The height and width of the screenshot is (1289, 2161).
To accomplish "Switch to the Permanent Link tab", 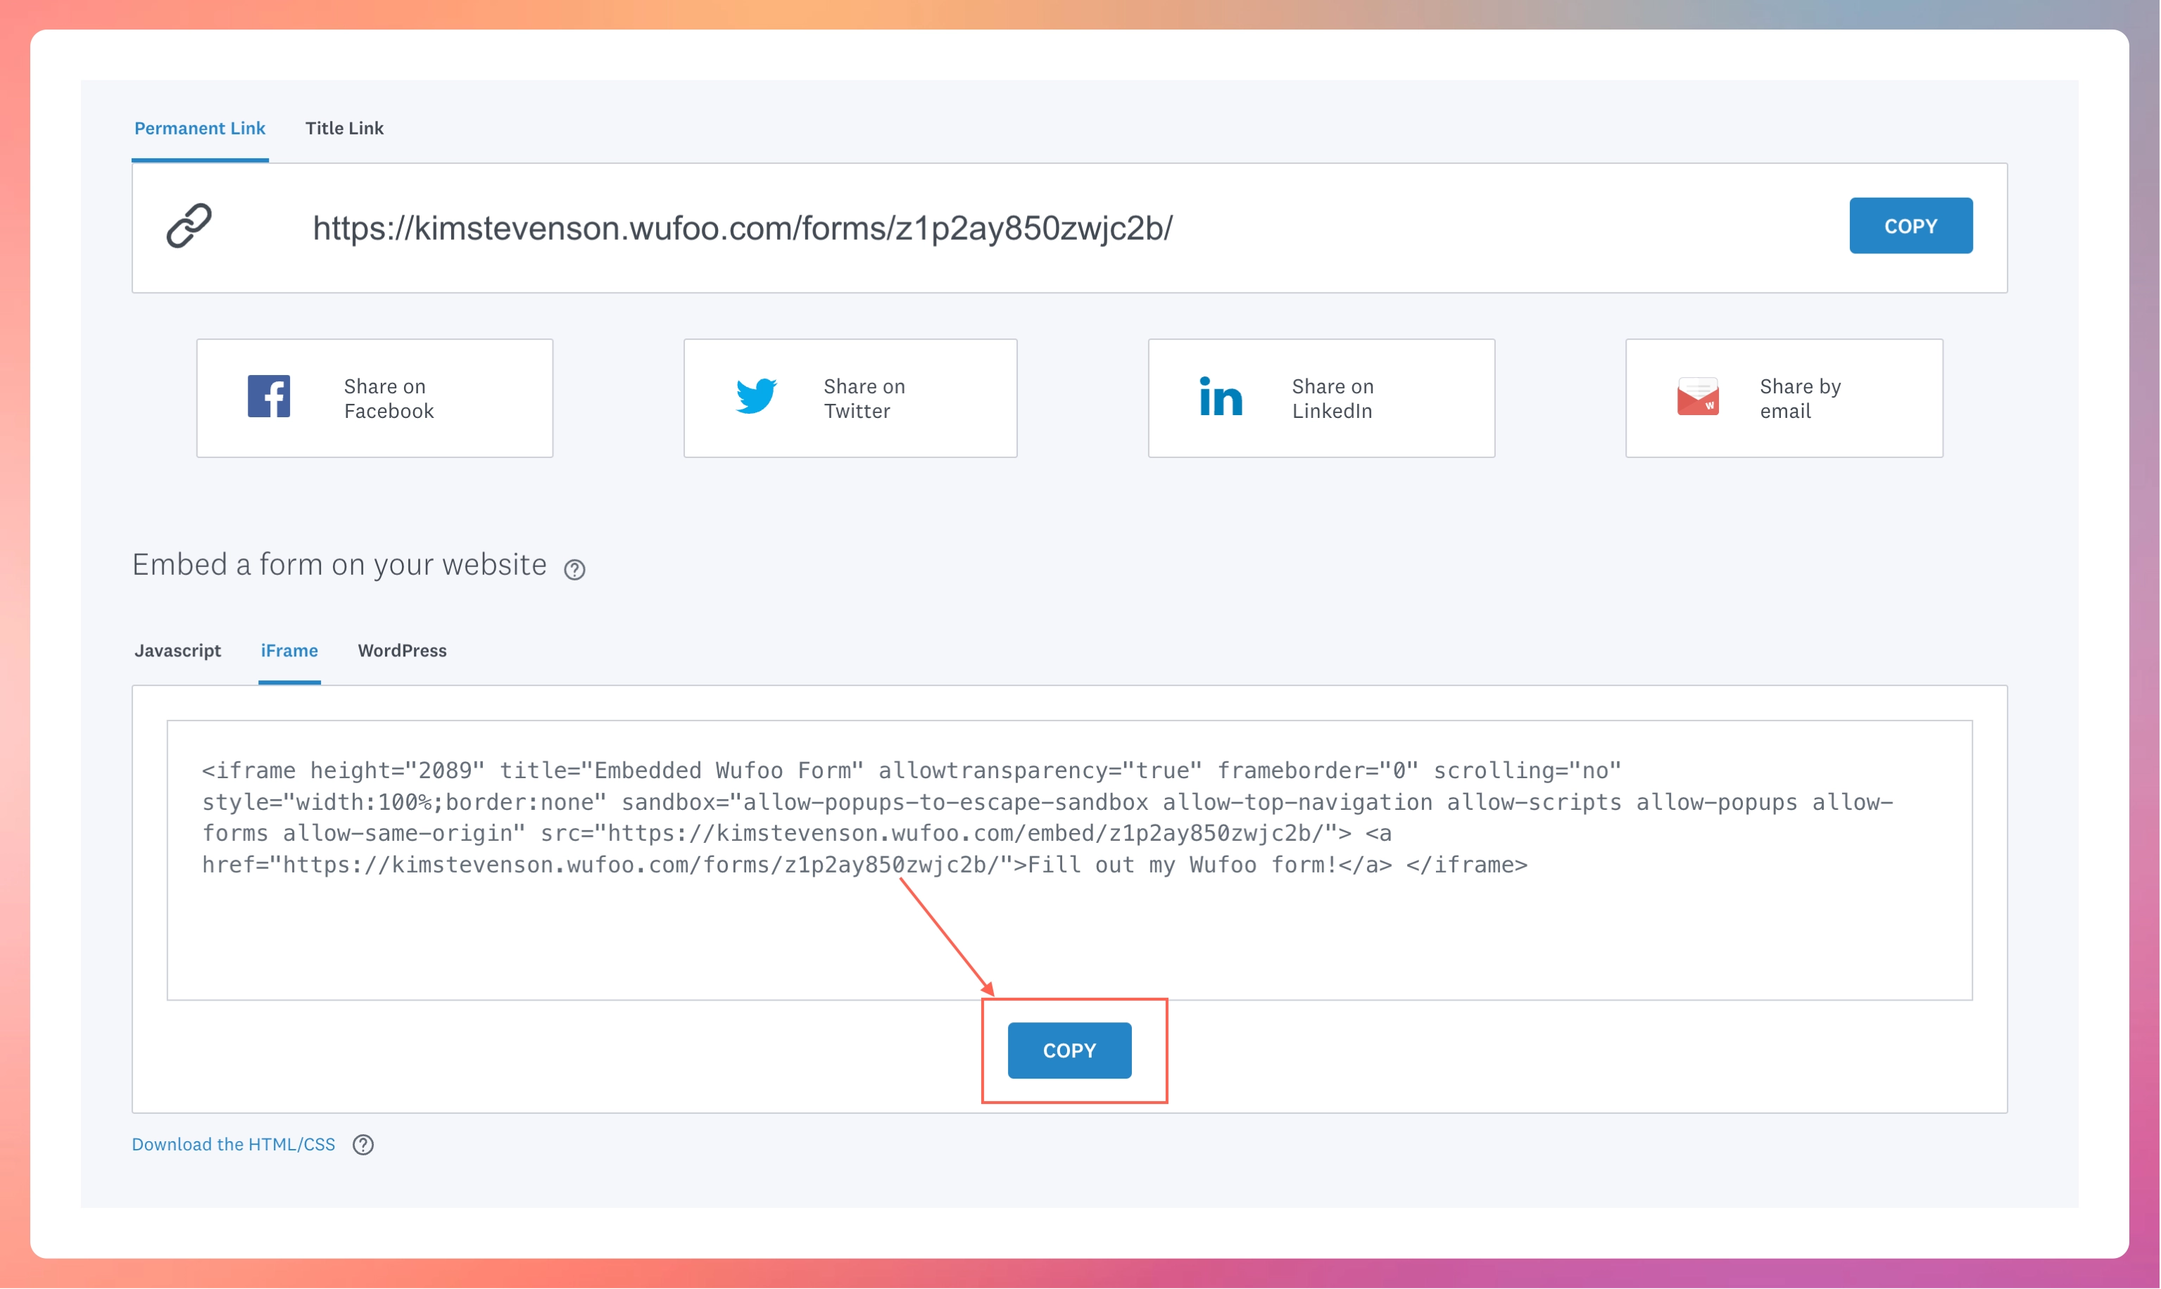I will coord(200,129).
